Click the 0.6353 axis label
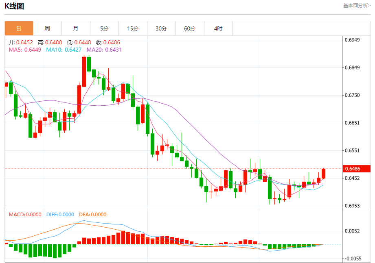375x263 pixels. (352, 206)
